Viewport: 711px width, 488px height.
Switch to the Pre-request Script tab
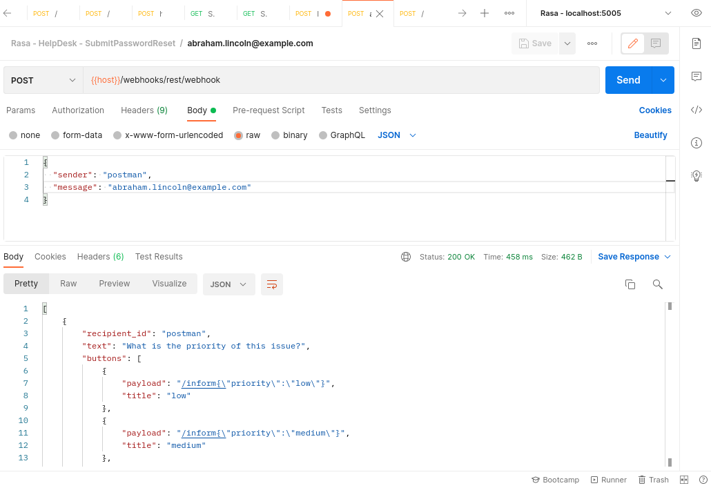[x=269, y=110]
